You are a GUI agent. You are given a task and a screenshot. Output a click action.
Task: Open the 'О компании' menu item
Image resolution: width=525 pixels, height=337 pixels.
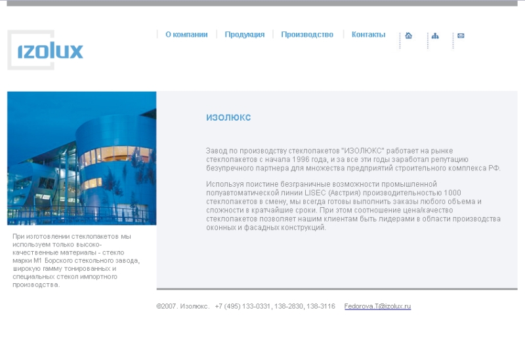point(186,35)
